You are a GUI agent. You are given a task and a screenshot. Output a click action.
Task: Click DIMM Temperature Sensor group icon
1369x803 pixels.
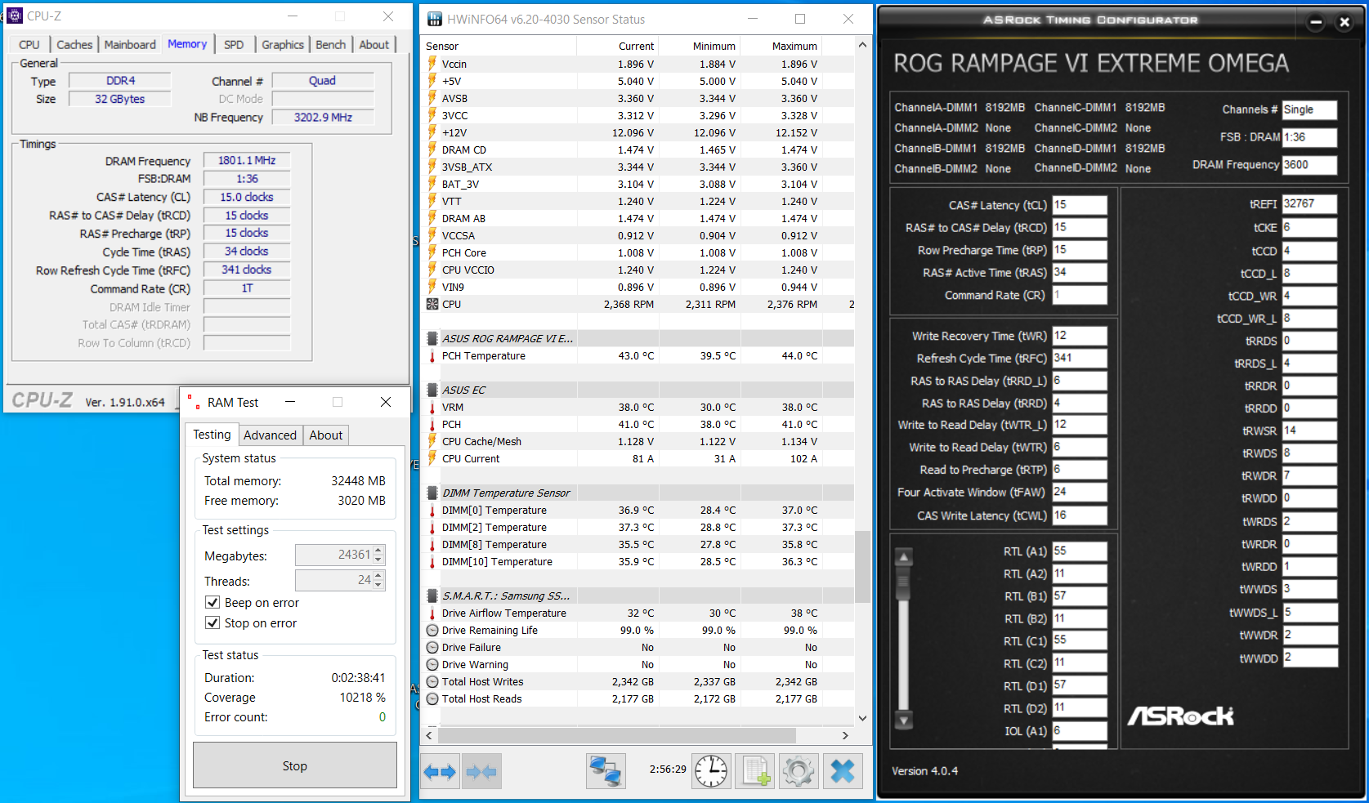point(432,493)
